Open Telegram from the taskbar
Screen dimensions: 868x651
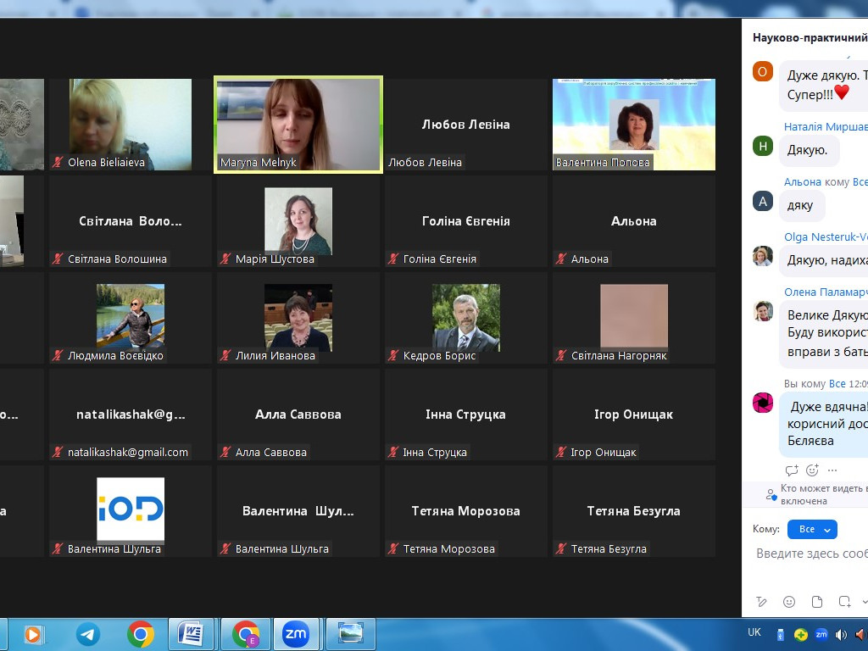point(87,634)
